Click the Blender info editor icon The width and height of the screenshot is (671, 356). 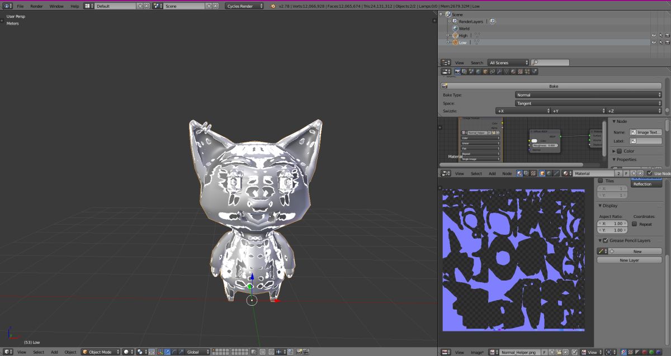[7, 6]
